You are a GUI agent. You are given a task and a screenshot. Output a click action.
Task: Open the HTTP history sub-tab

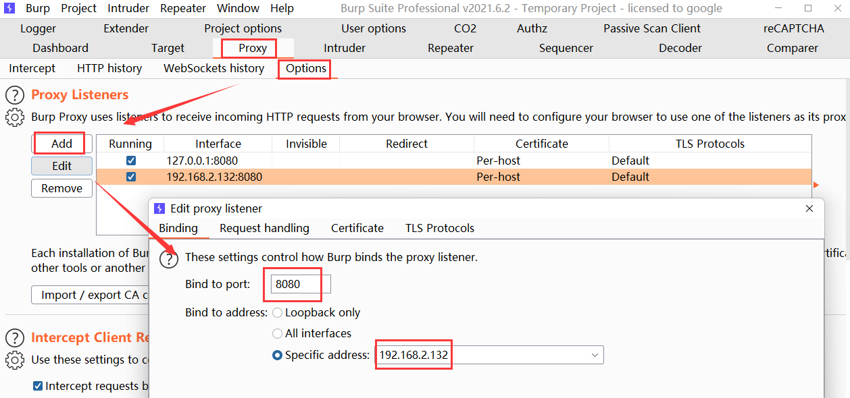pyautogui.click(x=109, y=68)
